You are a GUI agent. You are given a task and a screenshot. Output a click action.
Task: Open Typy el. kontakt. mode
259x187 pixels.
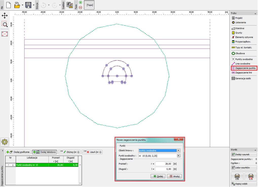[242, 48]
